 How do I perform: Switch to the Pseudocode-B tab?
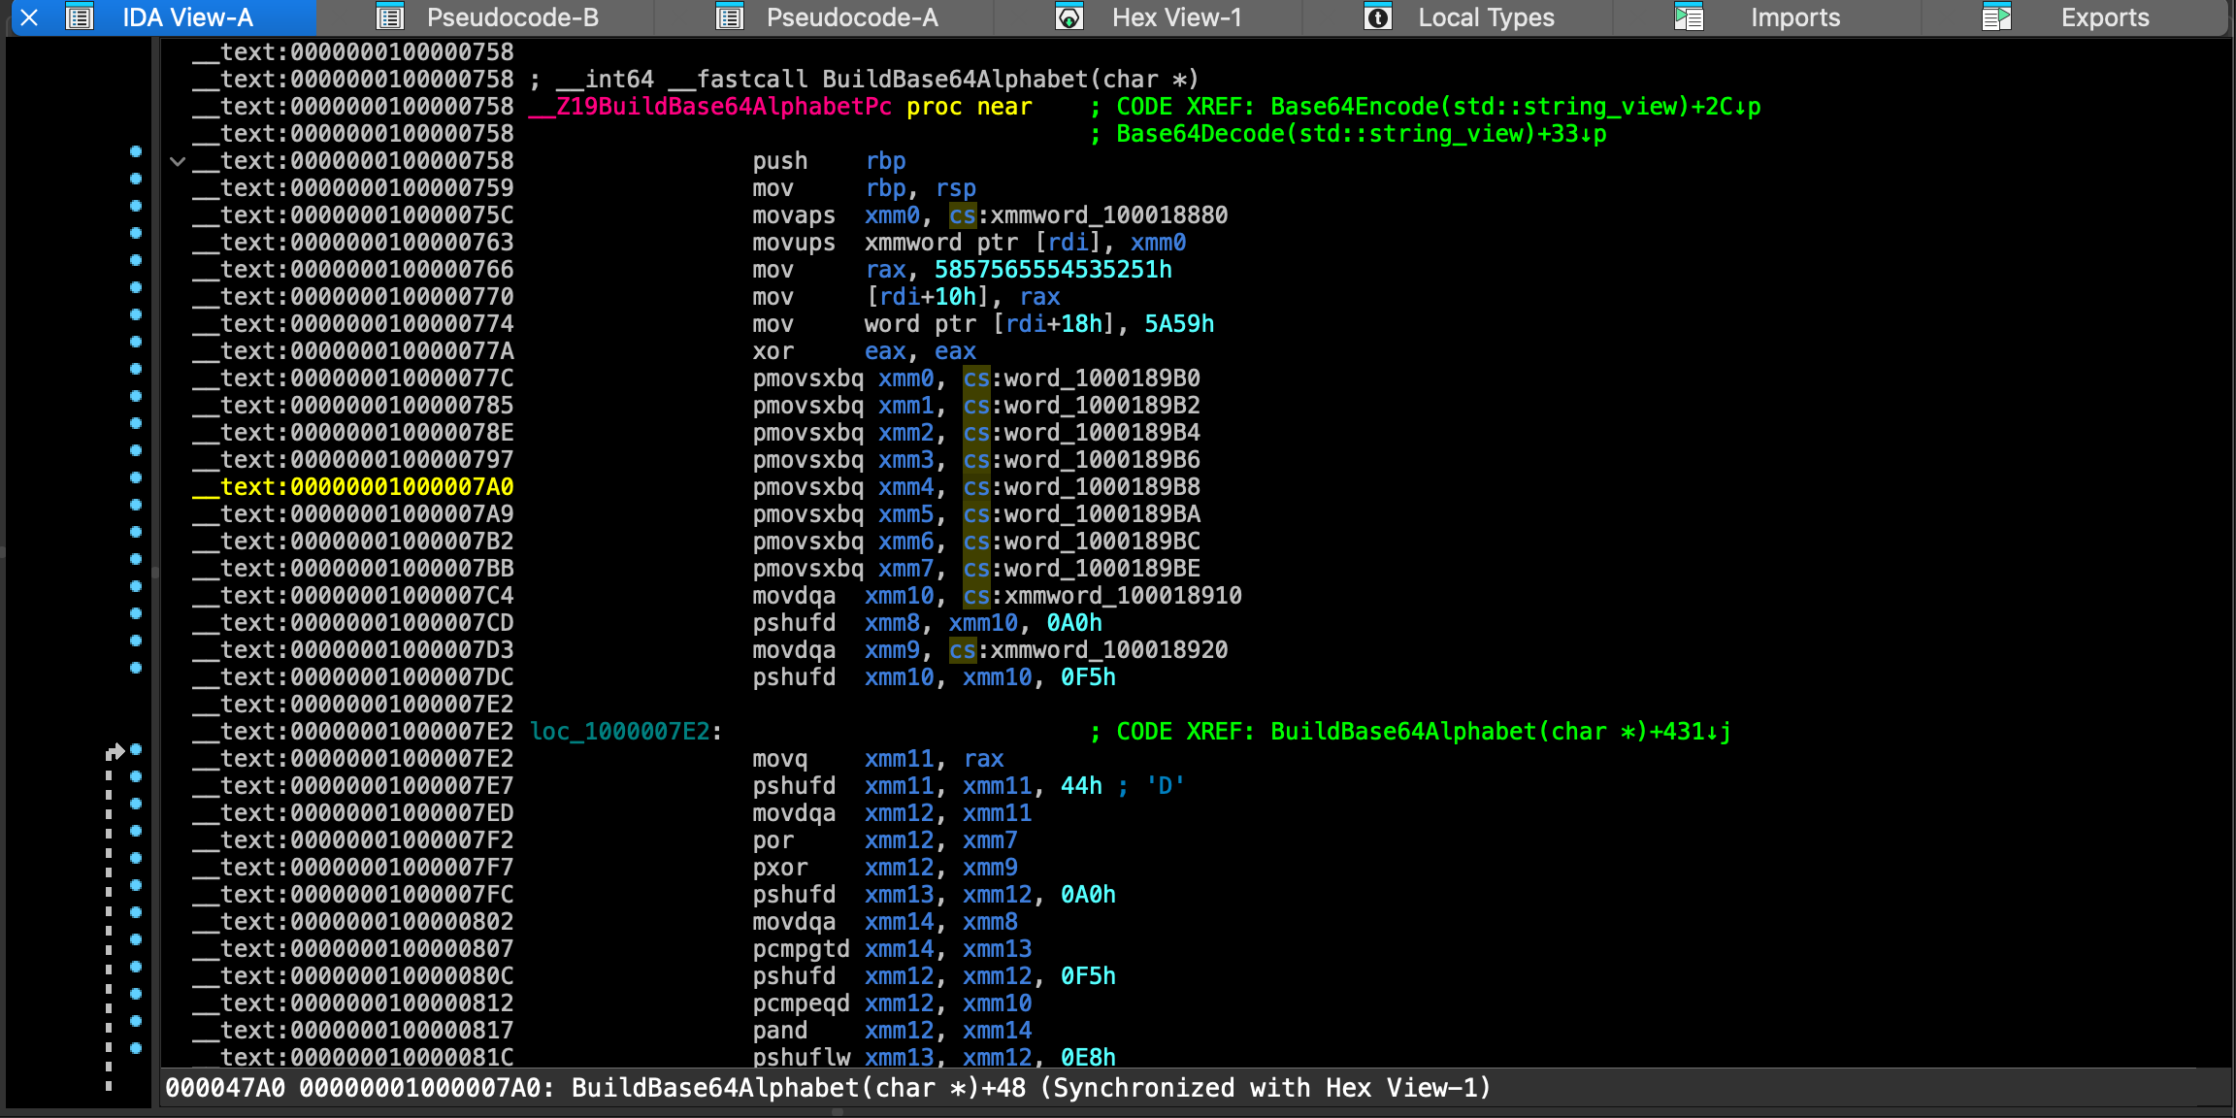coord(512,17)
